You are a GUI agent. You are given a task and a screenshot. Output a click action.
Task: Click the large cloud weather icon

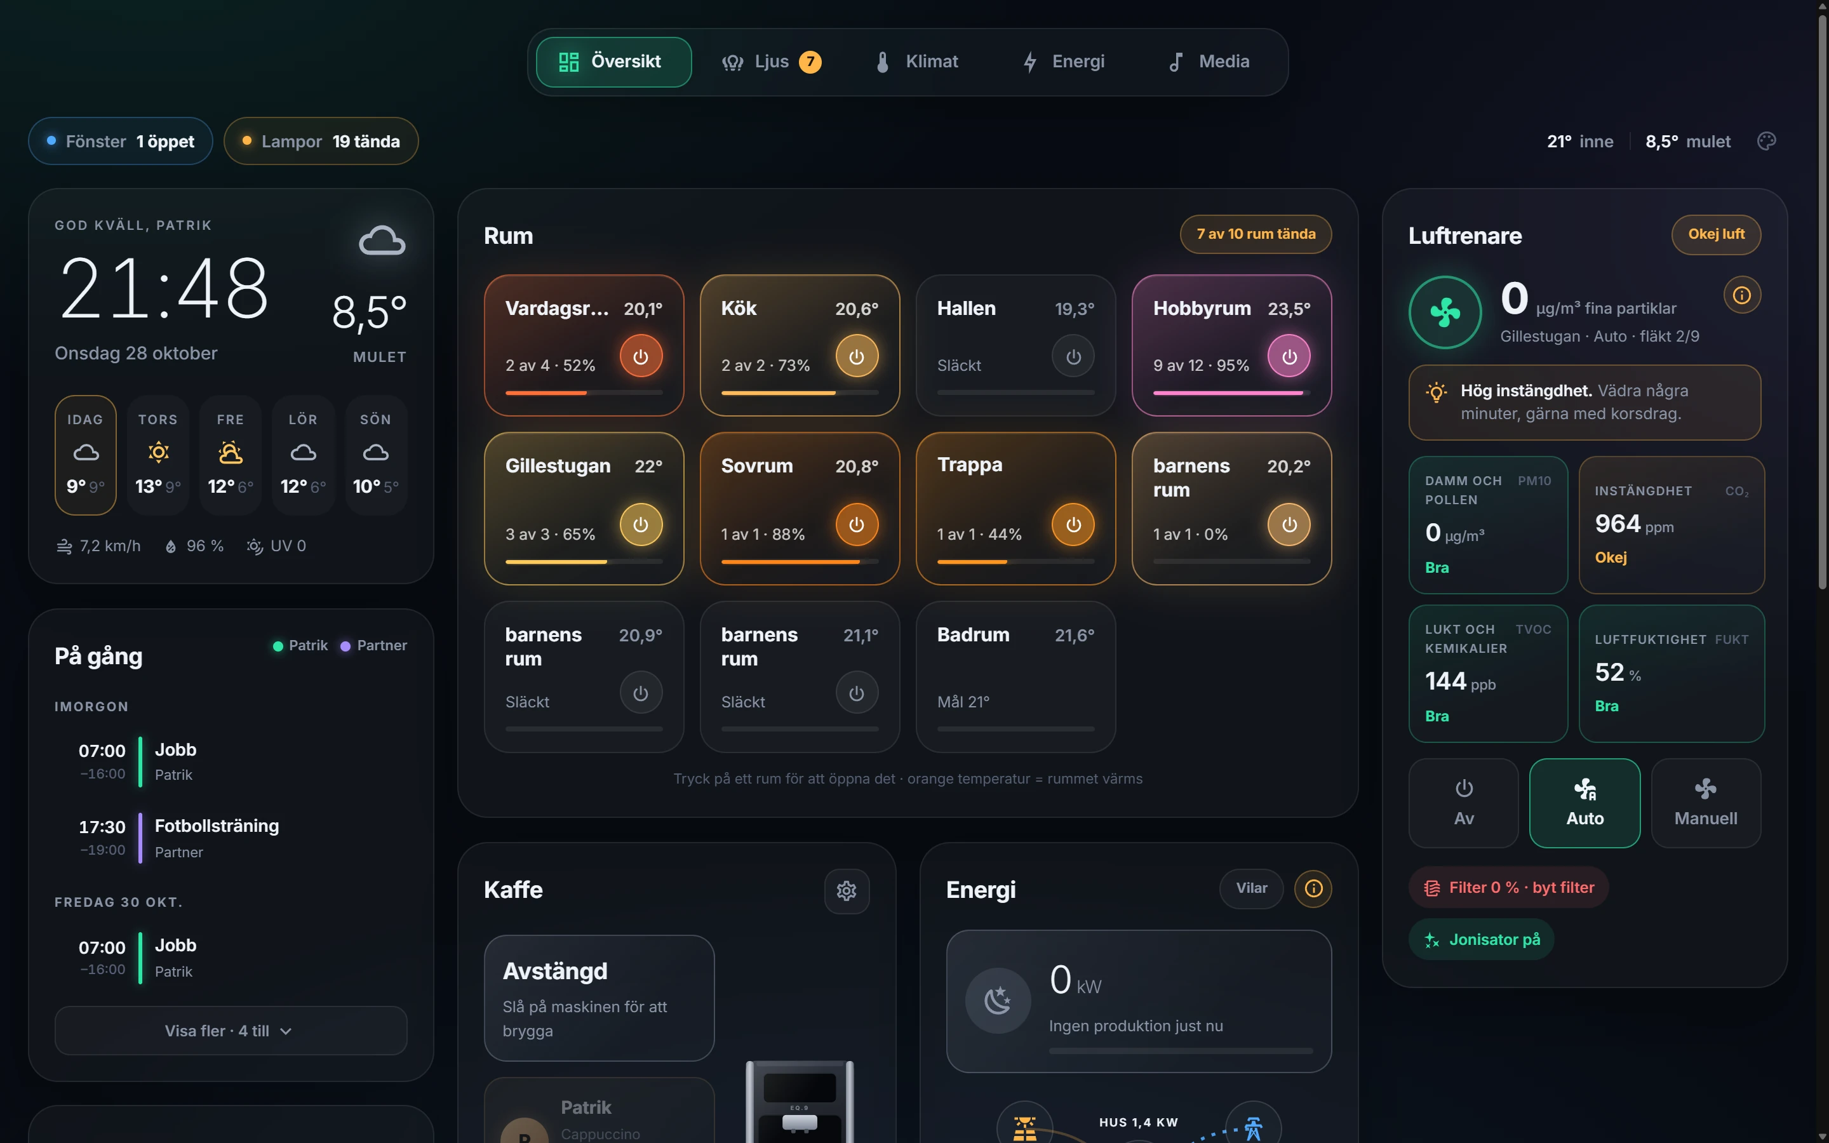pos(382,241)
